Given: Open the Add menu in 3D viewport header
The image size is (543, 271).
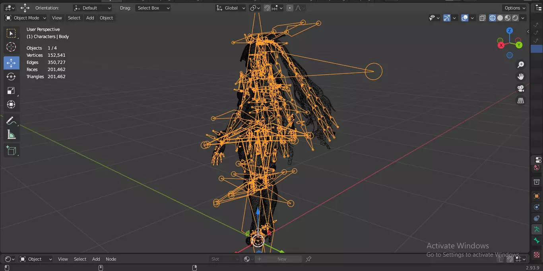Looking at the screenshot, I should (90, 18).
